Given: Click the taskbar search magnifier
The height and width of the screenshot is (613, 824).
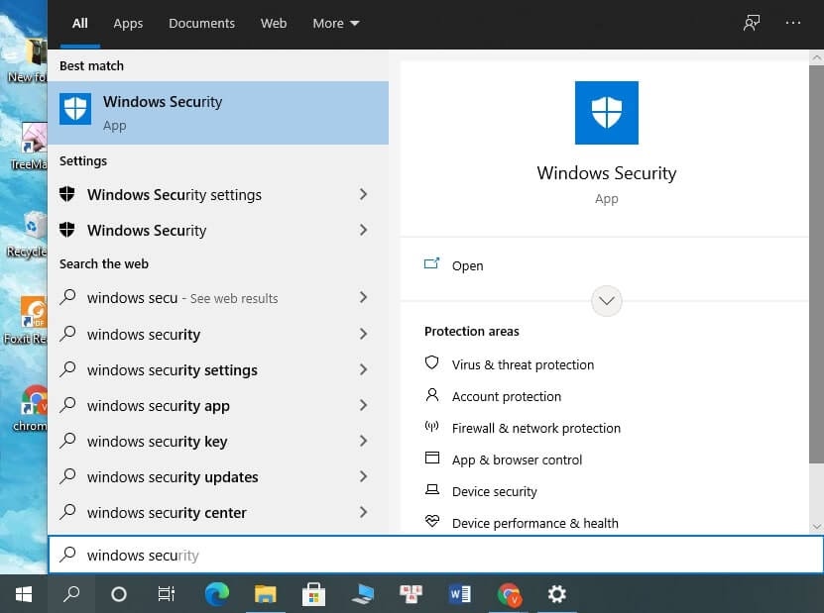Looking at the screenshot, I should 71,594.
